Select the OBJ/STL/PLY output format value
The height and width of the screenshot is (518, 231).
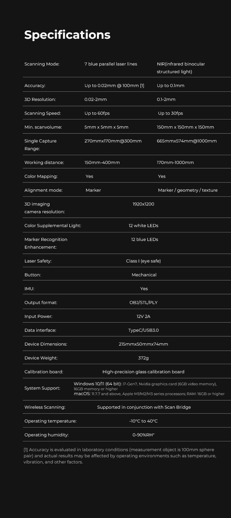[143, 303]
